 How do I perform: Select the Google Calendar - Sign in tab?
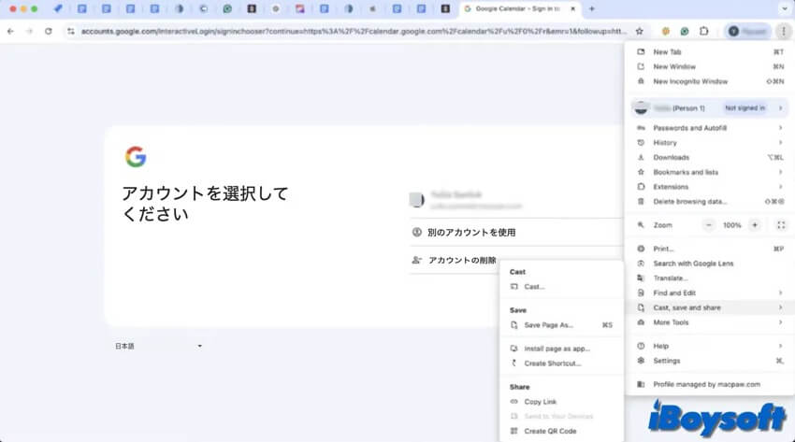[519, 8]
